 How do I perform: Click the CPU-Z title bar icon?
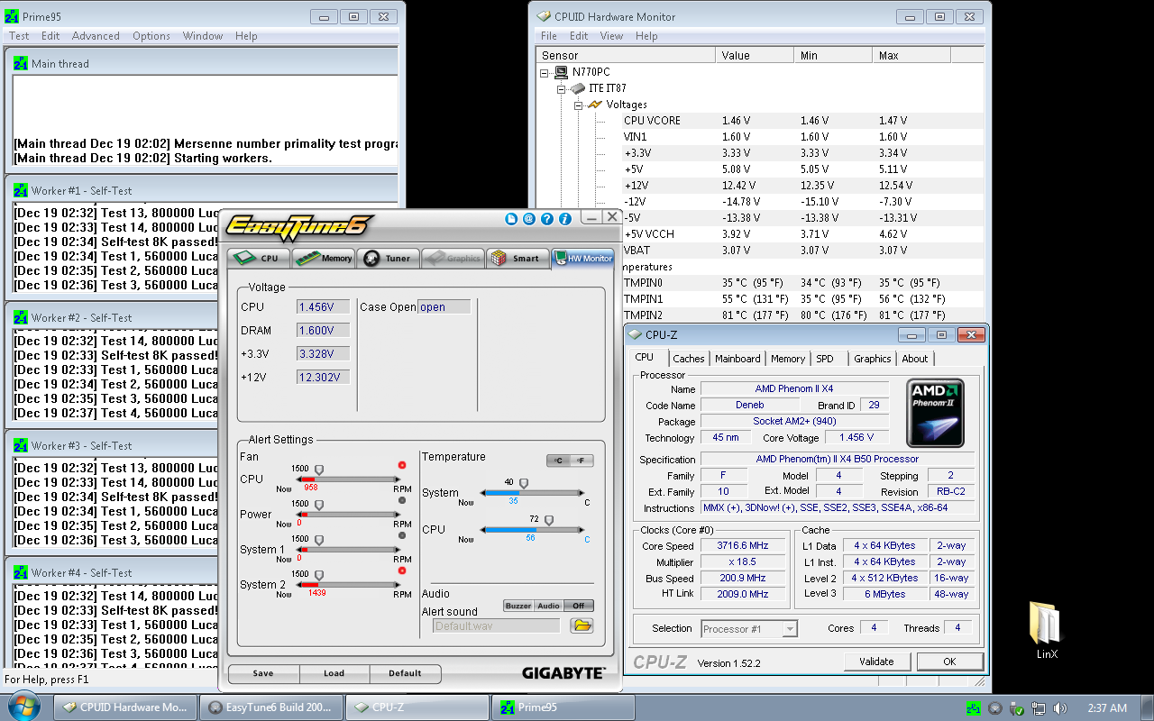click(x=636, y=335)
